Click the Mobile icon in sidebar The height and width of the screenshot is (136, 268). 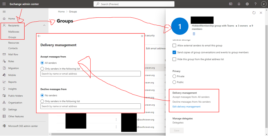point(4,75)
